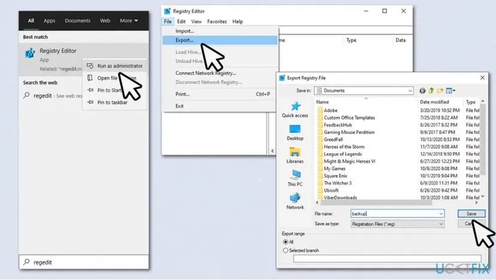Open the Help menu in Registry Editor
496x280 pixels.
[x=238, y=22]
